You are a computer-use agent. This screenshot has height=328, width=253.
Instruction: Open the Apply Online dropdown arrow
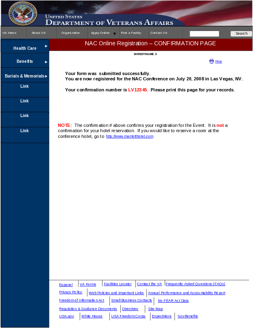tap(115, 34)
